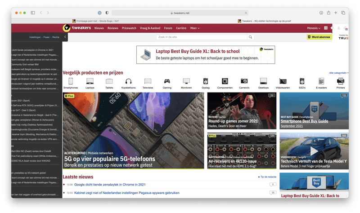Image resolution: width=360 pixels, height=213 pixels.
Task: Open the Componenten category icon
Action: pos(225,81)
